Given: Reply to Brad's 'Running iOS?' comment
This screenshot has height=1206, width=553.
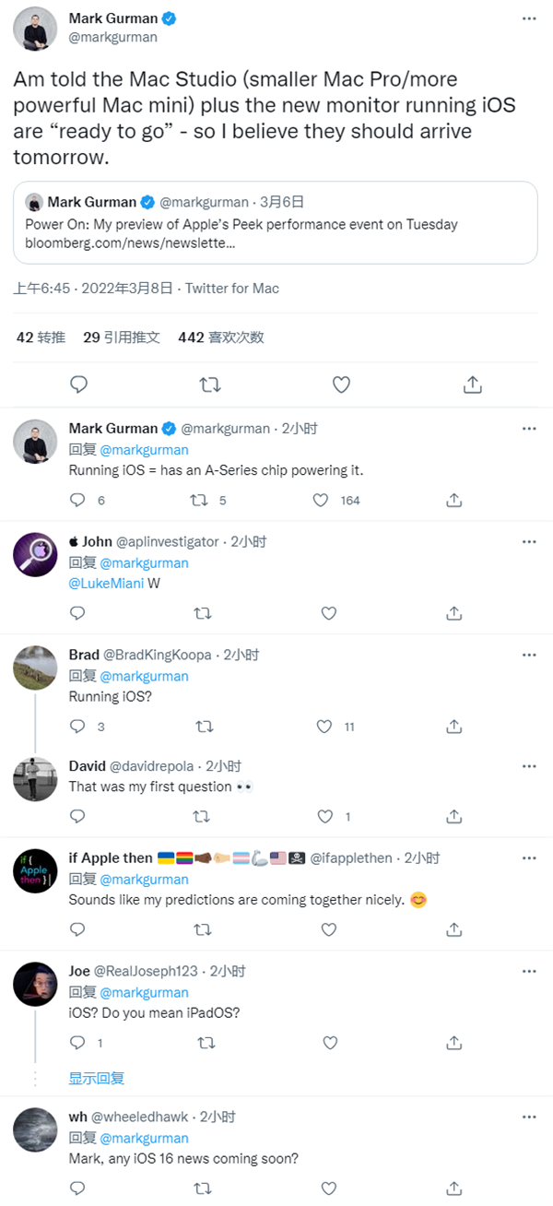Looking at the screenshot, I should pyautogui.click(x=78, y=727).
